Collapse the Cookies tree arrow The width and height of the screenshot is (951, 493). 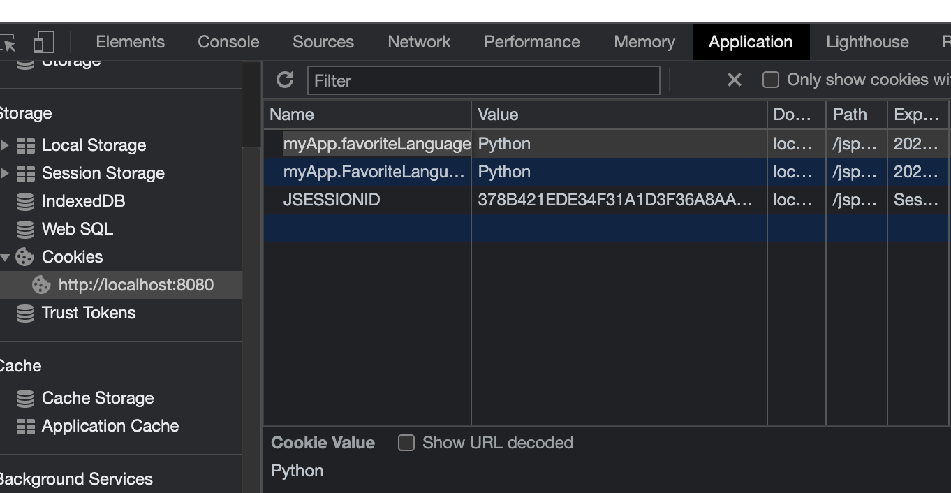click(x=6, y=257)
